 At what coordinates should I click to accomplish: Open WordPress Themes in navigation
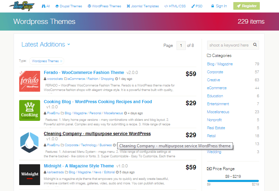coord(104,6)
